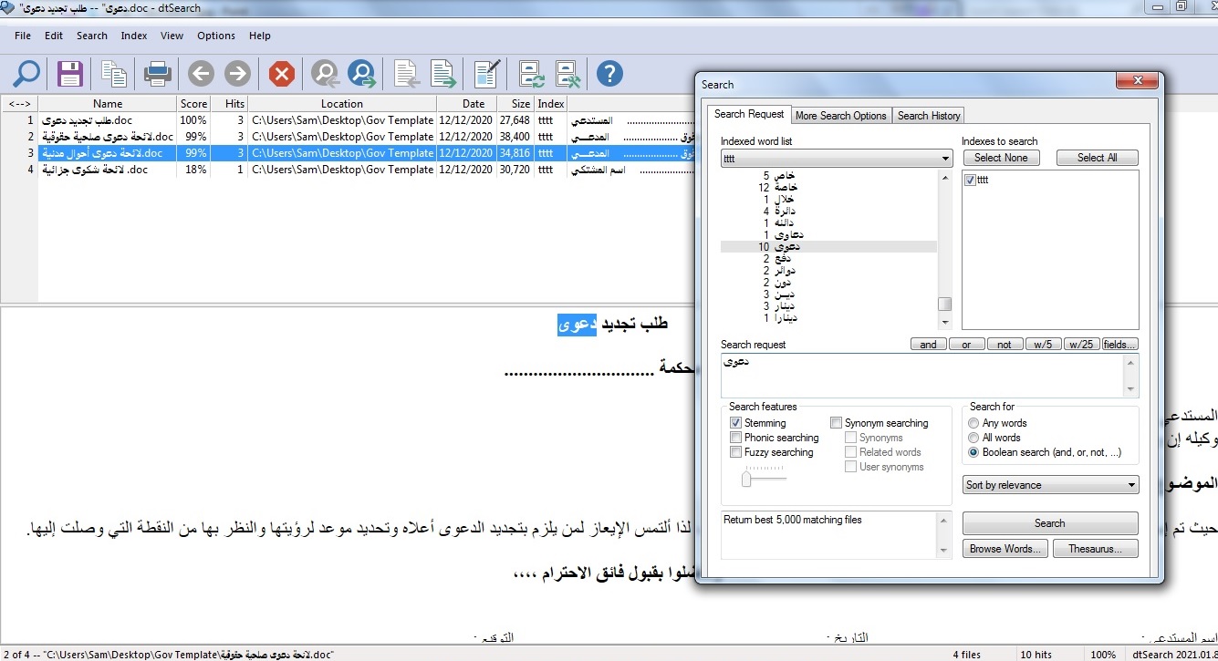This screenshot has width=1218, height=661.
Task: Click the word list scrollbar thumb
Action: (945, 304)
